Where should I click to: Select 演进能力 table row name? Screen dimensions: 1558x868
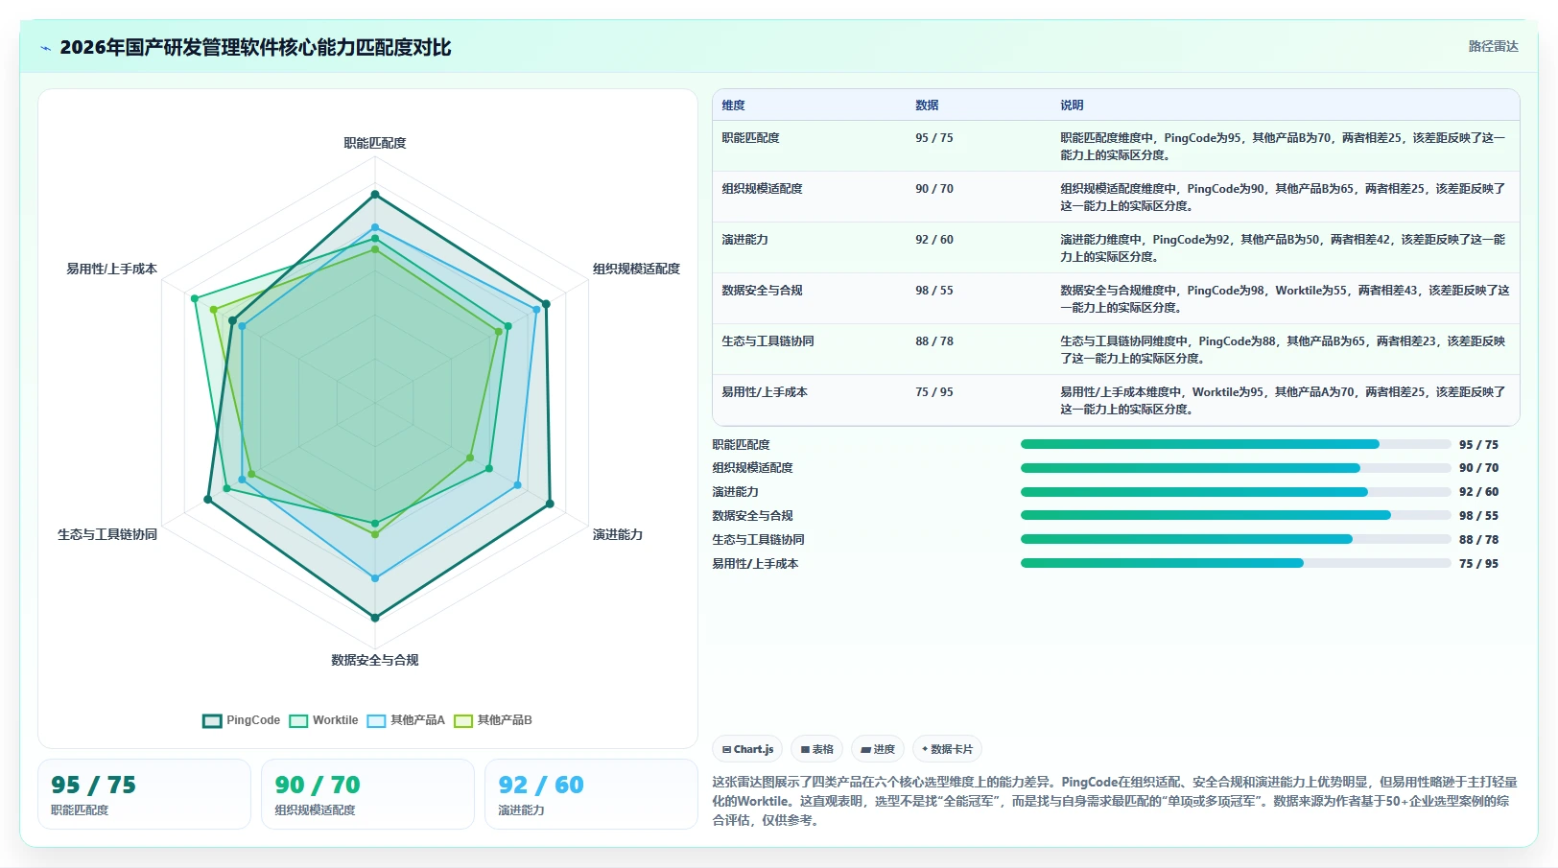[x=744, y=240]
